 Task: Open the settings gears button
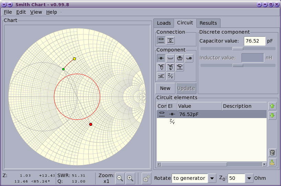(x=146, y=178)
